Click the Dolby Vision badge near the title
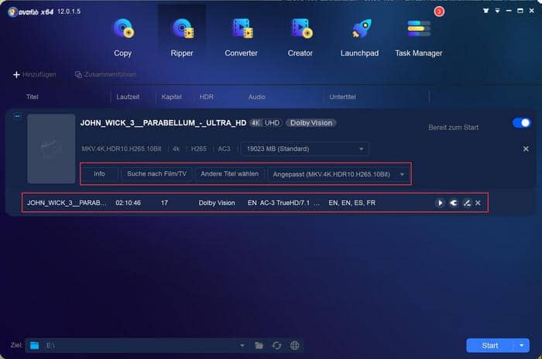Screen dimensions: 542x359 pos(311,123)
